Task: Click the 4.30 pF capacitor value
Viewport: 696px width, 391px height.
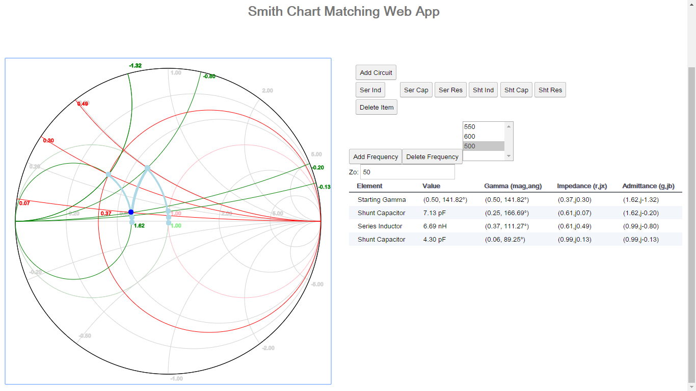Action: [x=435, y=240]
